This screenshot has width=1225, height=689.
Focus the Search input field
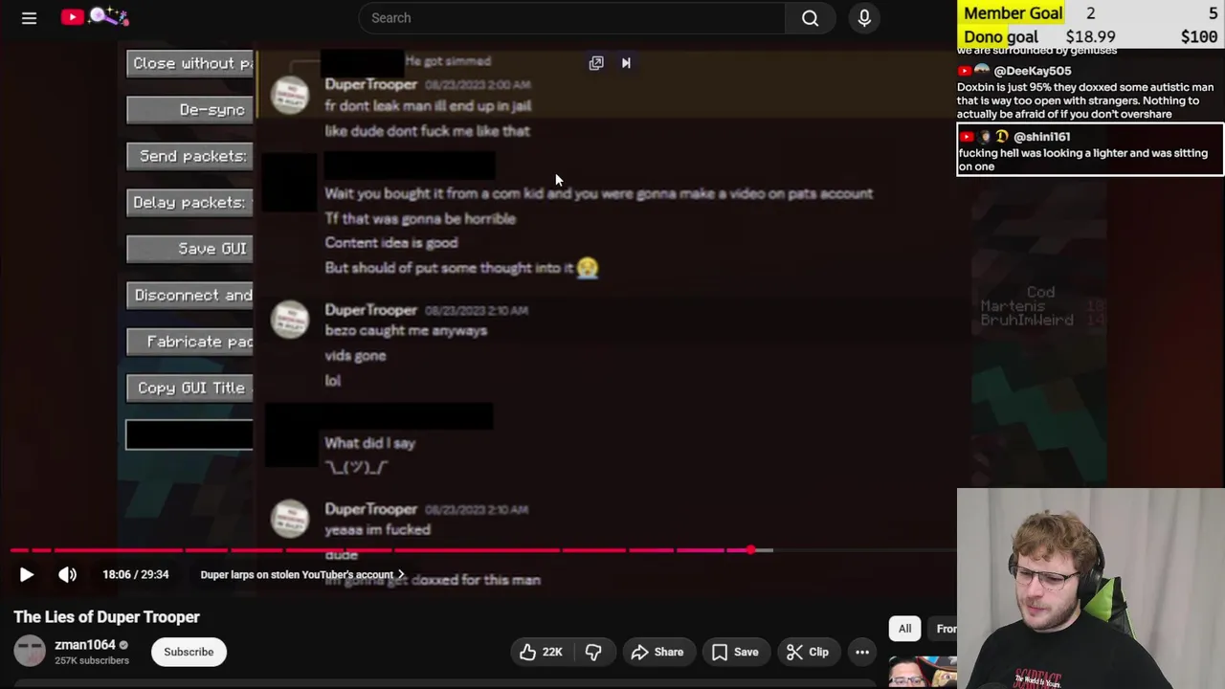(572, 17)
